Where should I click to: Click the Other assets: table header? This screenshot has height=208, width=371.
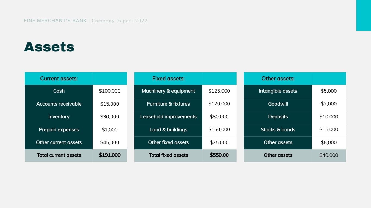coord(278,78)
